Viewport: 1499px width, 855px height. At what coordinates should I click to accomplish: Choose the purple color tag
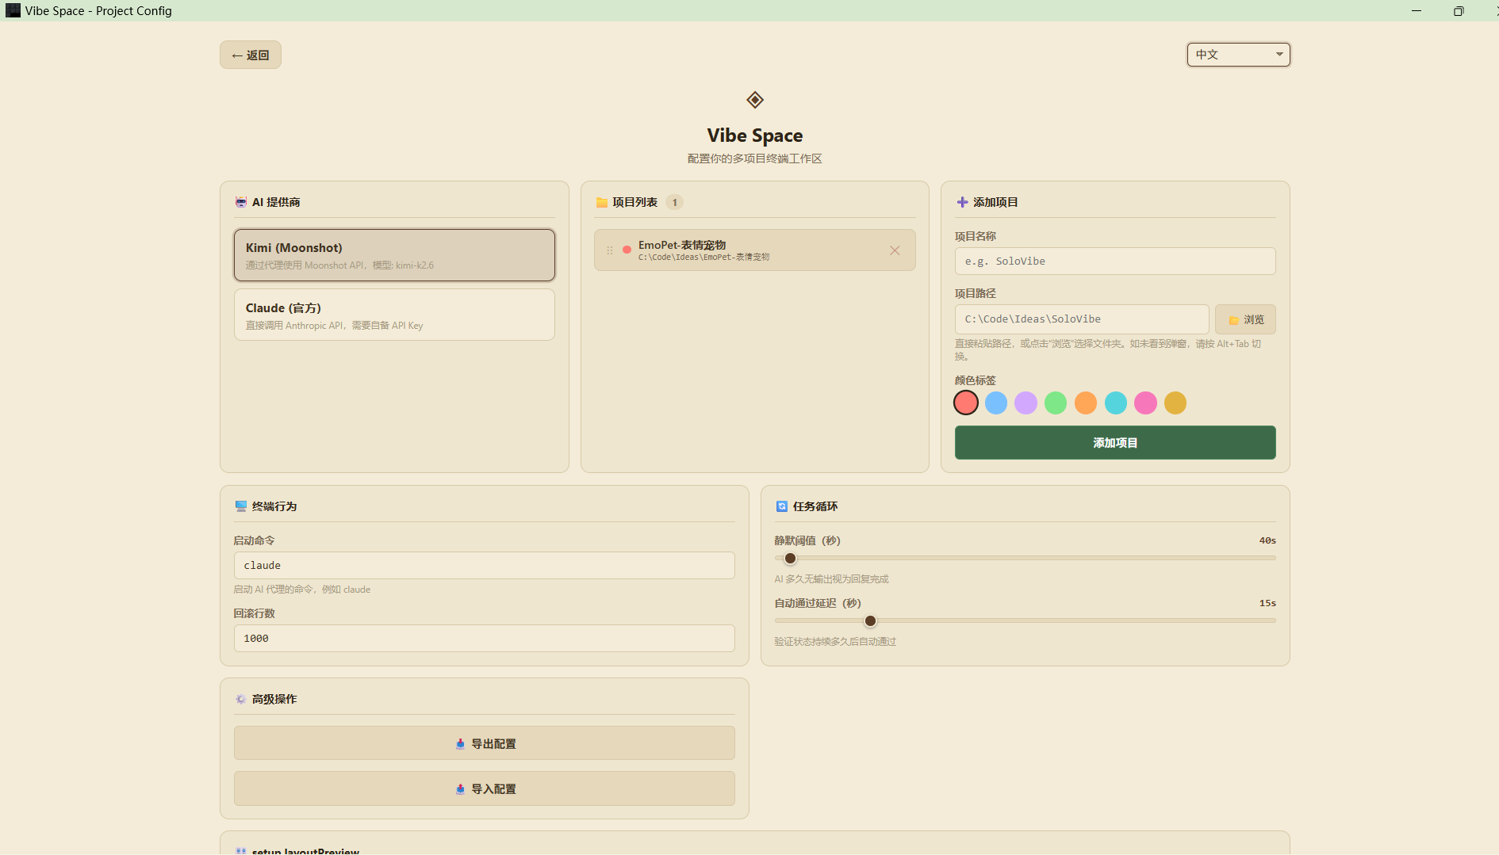coord(1026,403)
